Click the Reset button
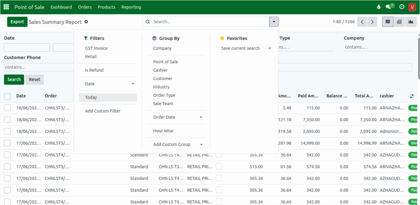The width and height of the screenshot is (420, 205). pyautogui.click(x=34, y=80)
